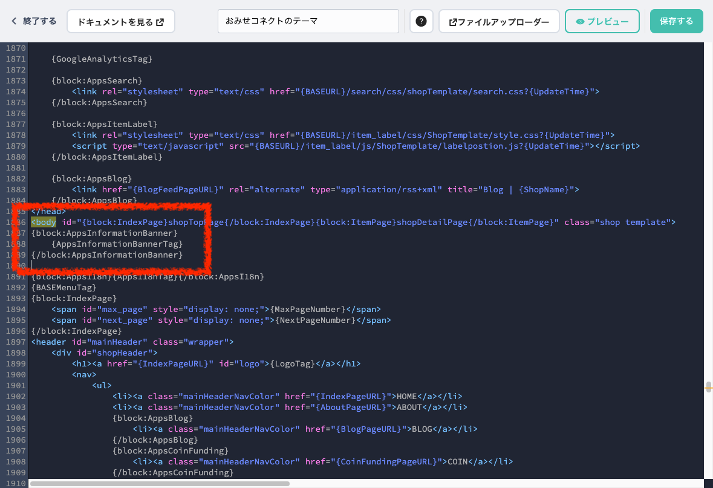The image size is (713, 488).
Task: Click the {AppsInformationBannerTag} line
Action: coord(117,244)
